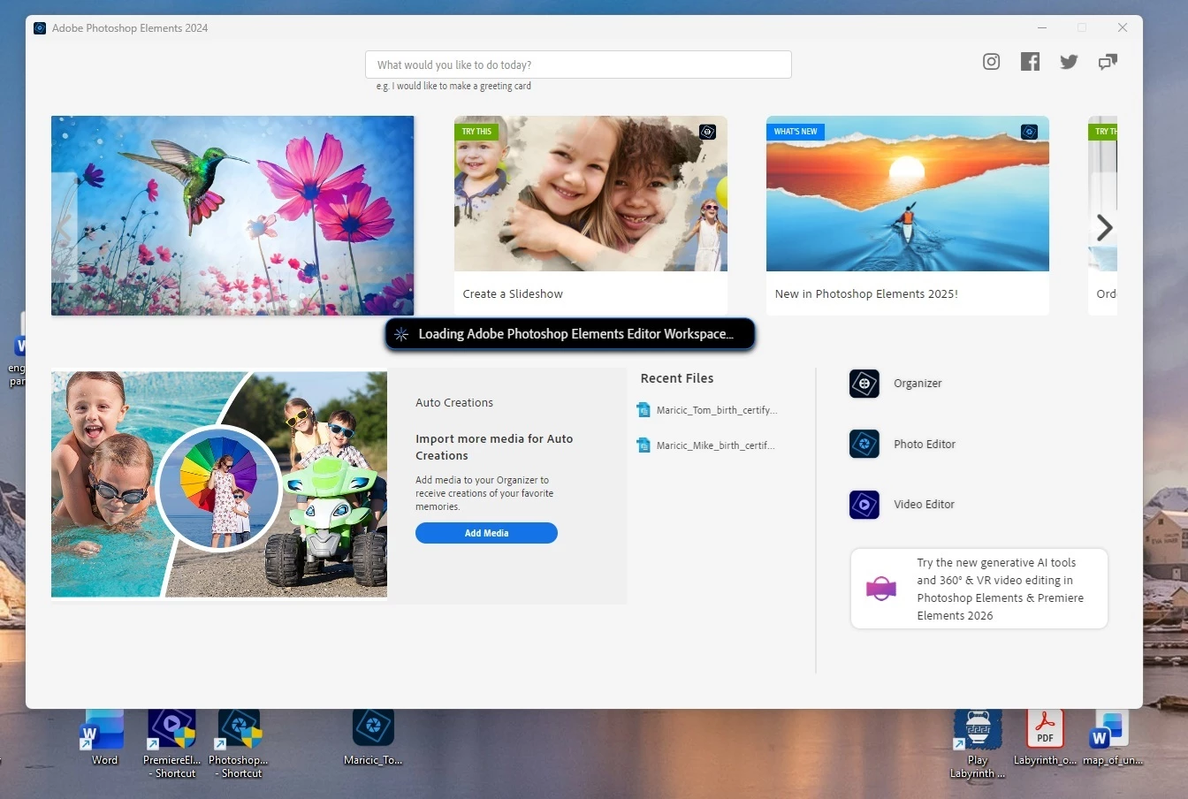1188x799 pixels.
Task: Click the 'Recent Files' heading
Action: (x=677, y=378)
